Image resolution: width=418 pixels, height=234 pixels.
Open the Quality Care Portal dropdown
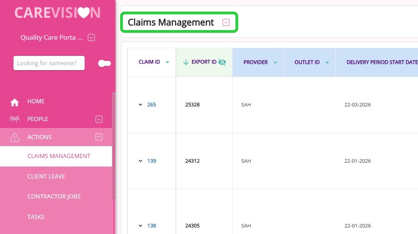click(x=91, y=38)
